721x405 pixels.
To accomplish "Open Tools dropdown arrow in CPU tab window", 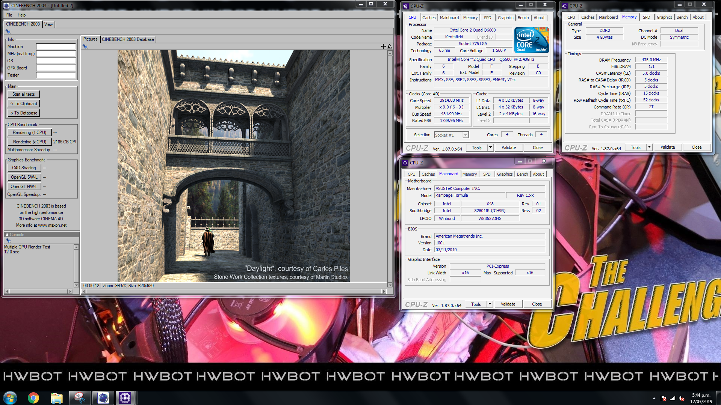I will [x=490, y=148].
